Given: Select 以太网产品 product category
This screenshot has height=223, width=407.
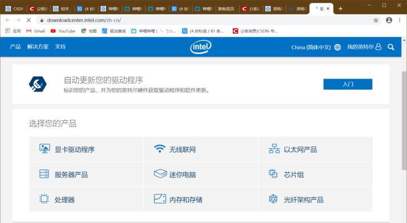Looking at the screenshot, I should [x=315, y=149].
